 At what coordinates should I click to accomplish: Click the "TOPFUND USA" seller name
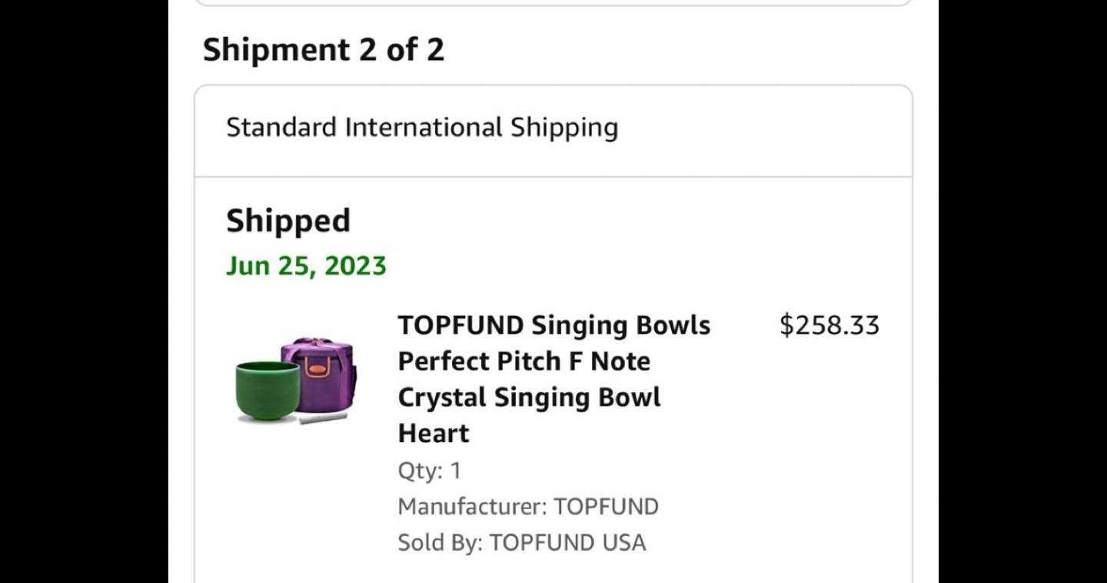(567, 543)
